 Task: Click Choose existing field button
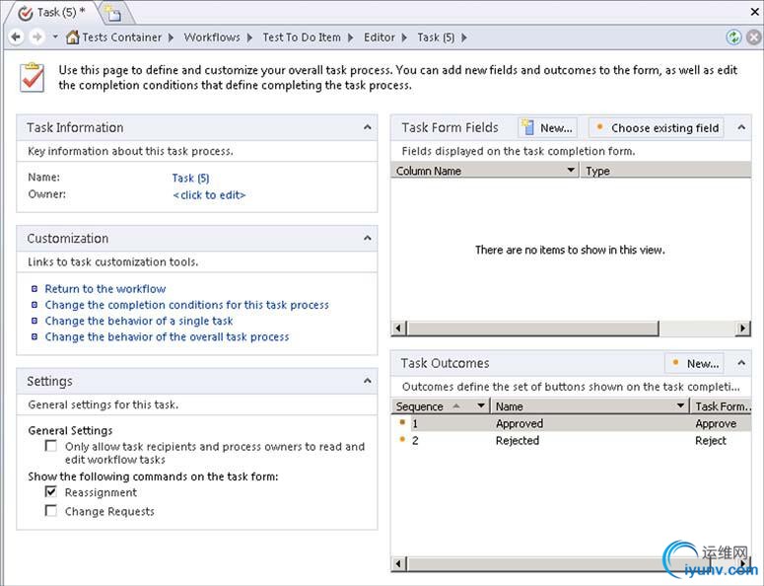[x=656, y=127]
